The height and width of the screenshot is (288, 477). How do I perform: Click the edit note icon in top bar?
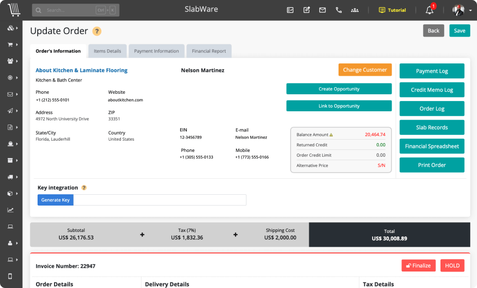pos(307,10)
